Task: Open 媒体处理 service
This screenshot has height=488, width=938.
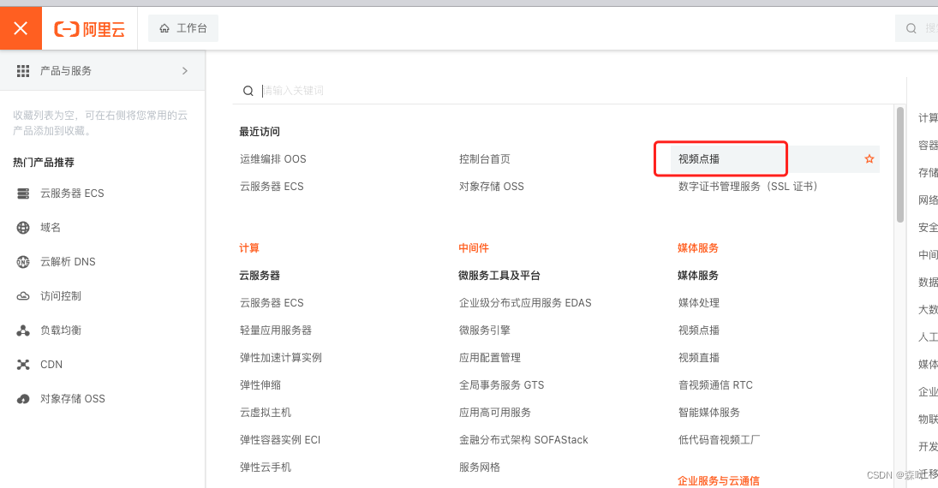Action: [x=699, y=303]
